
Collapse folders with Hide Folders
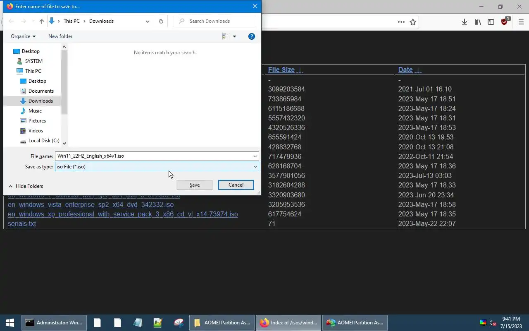[x=26, y=186]
